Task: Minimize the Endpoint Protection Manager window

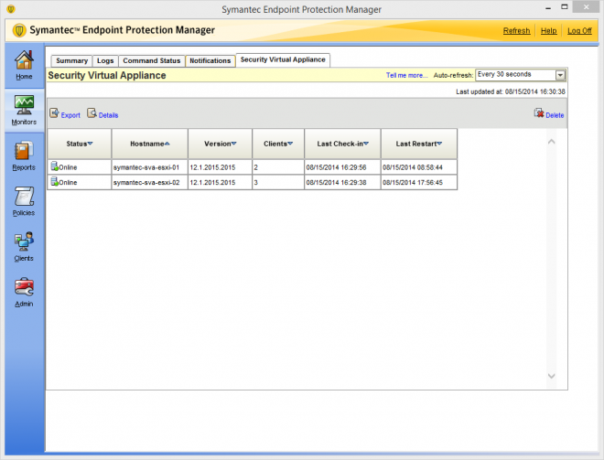Action: pyautogui.click(x=548, y=7)
